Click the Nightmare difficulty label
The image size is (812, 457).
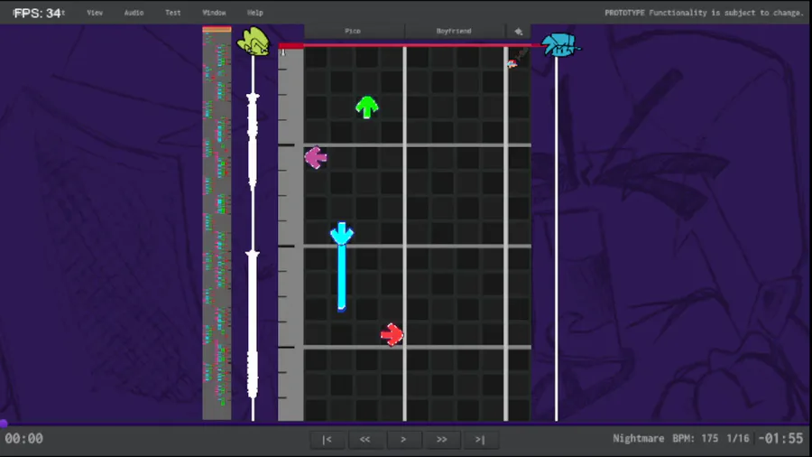(639, 438)
